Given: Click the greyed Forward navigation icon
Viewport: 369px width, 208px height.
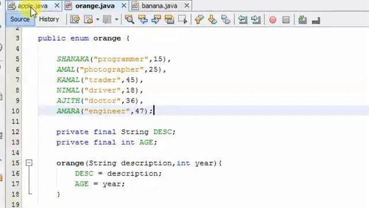Looking at the screenshot, I should click(x=107, y=20).
